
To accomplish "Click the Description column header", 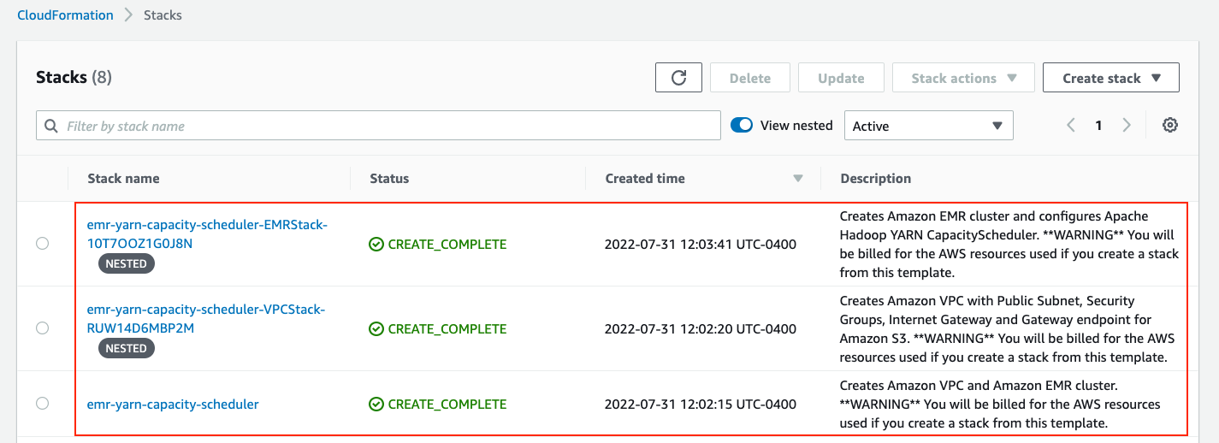I will (x=875, y=179).
